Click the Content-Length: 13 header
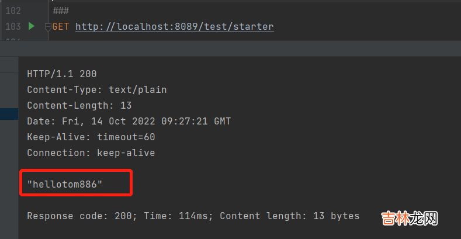The image size is (461, 239). [79, 106]
